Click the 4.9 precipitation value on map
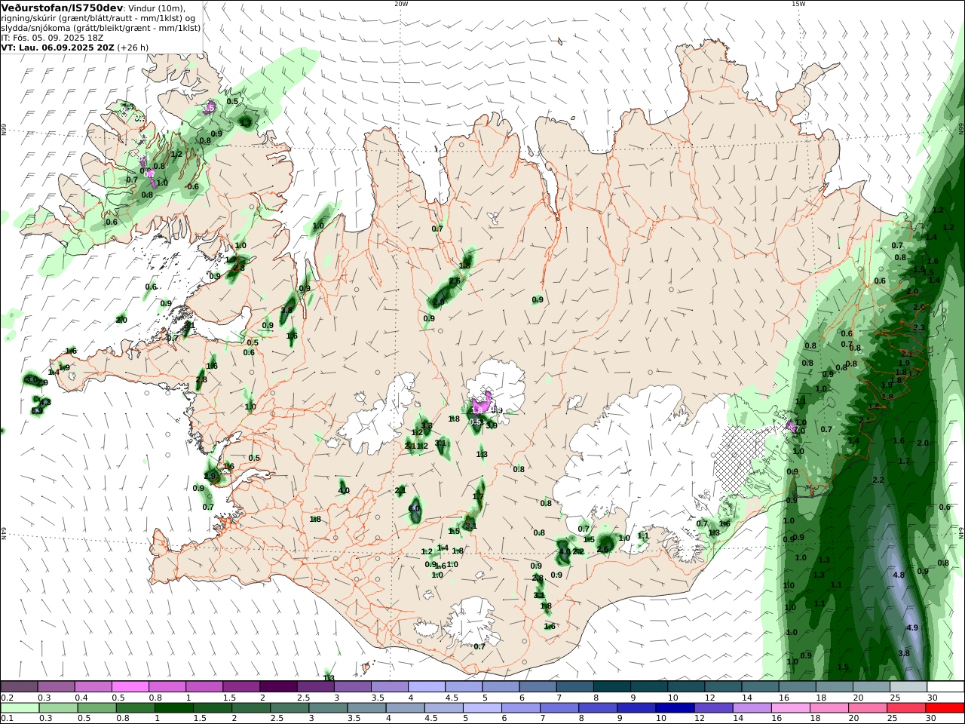 click(912, 627)
